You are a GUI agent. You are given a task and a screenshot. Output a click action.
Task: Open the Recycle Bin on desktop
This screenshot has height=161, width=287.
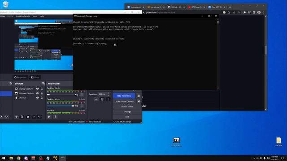[x=6, y=4]
